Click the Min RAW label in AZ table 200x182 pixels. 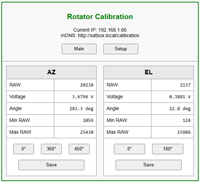[x=19, y=120]
